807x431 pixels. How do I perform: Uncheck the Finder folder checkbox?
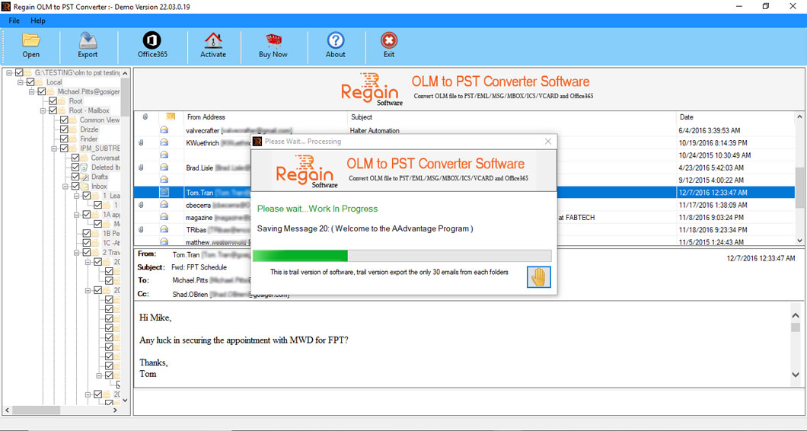pyautogui.click(x=64, y=139)
